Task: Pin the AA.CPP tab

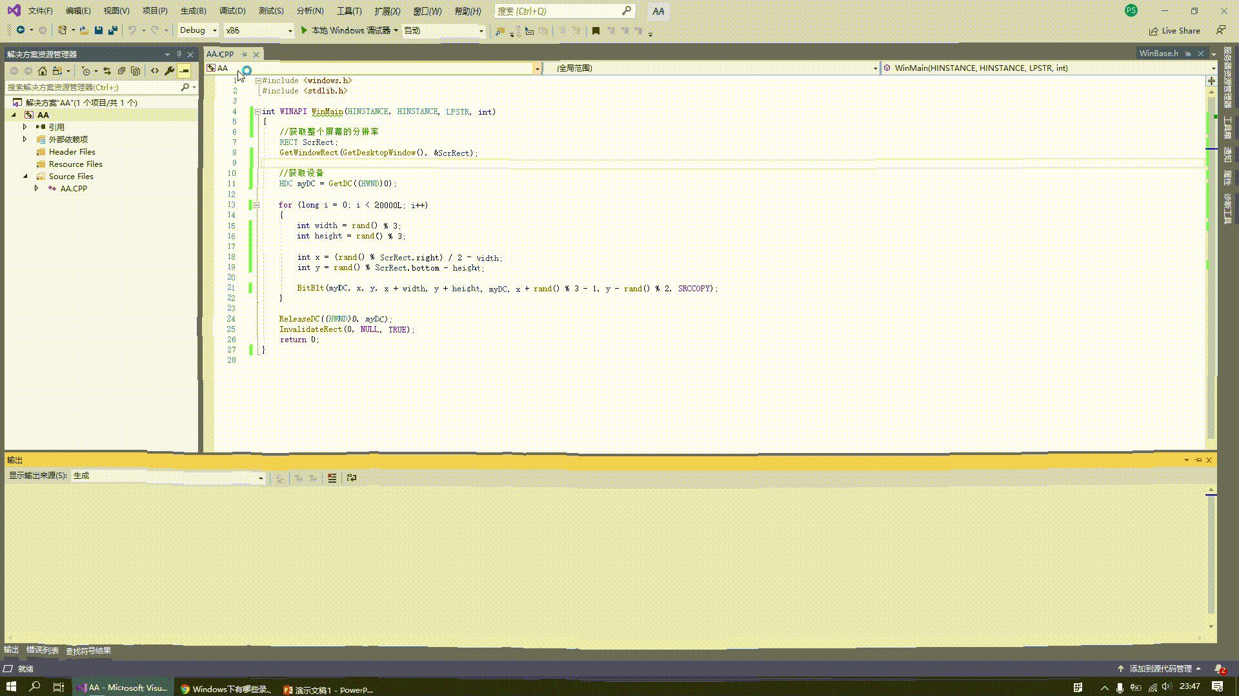Action: (x=244, y=55)
